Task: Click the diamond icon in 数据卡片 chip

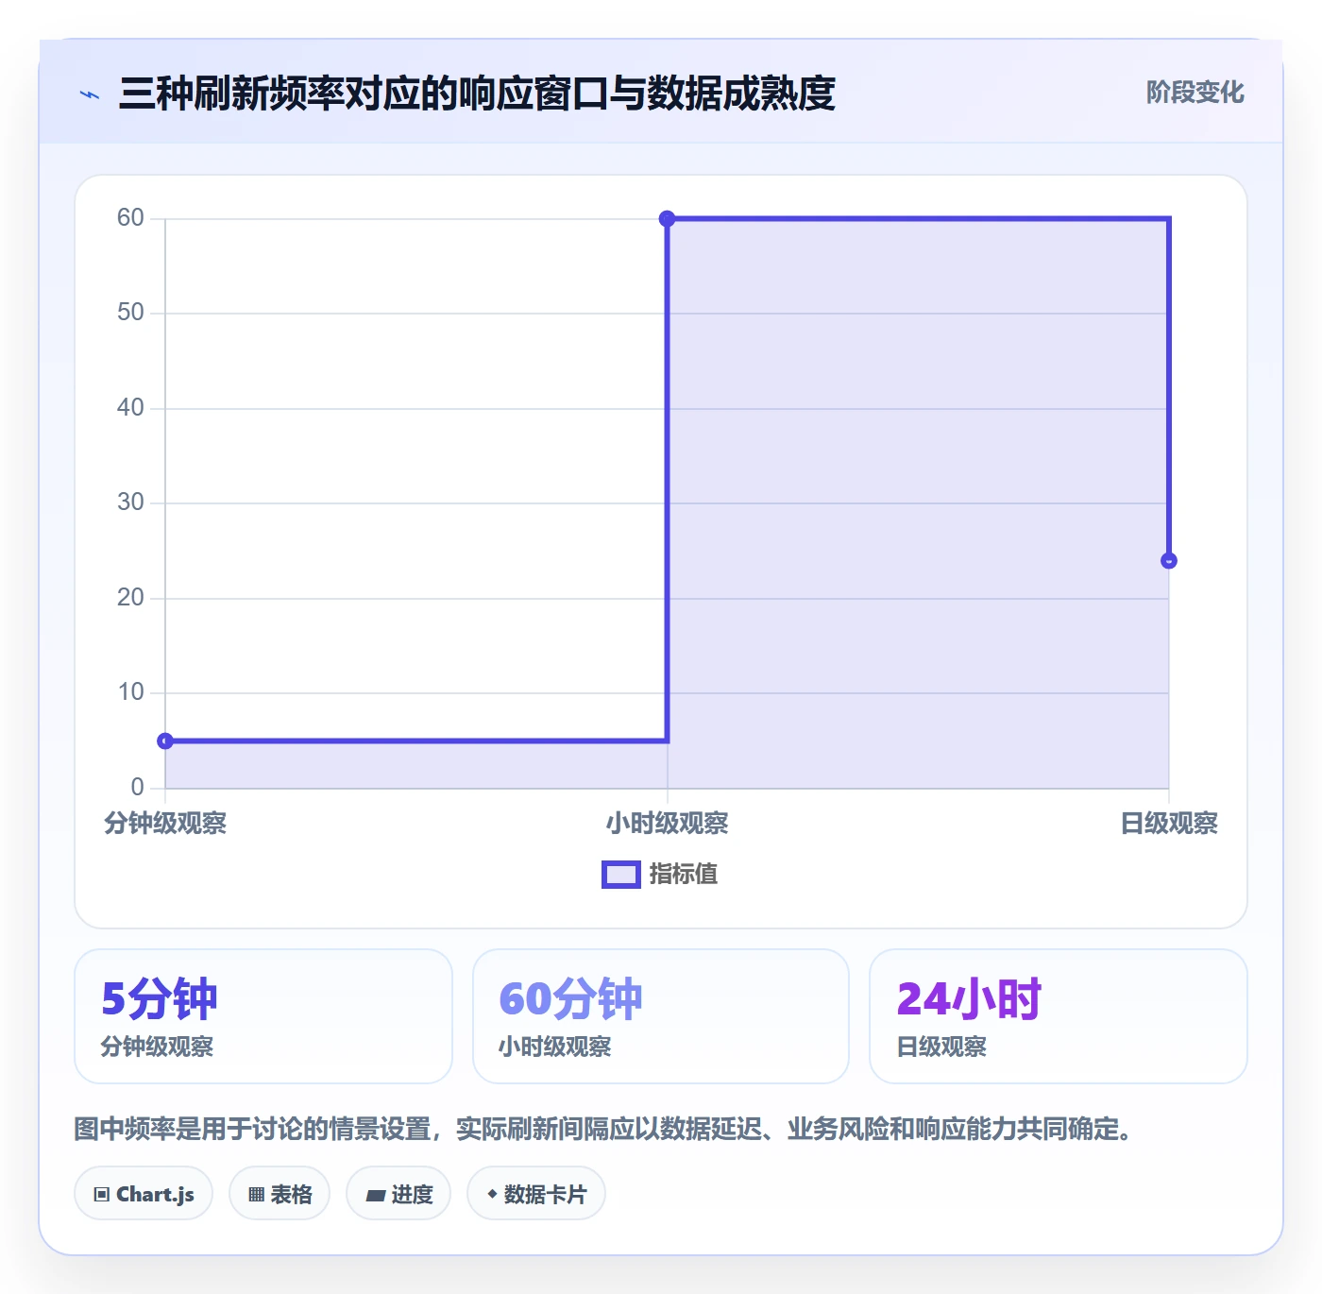Action: coord(492,1194)
